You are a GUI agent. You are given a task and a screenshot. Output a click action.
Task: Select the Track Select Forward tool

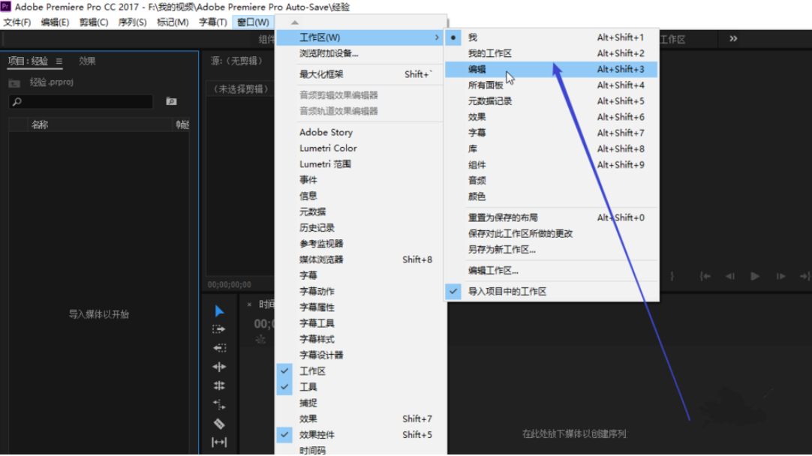[218, 328]
